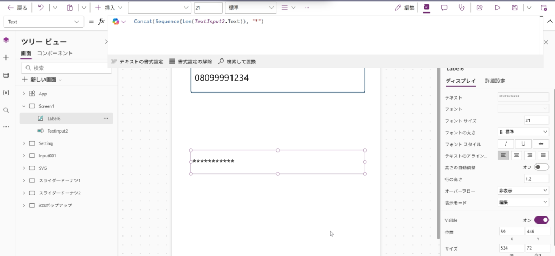Open the オーバーフロー dropdown

coord(523,191)
